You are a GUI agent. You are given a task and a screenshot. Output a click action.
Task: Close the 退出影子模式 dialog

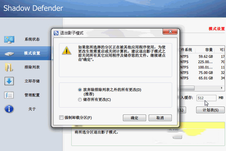[170, 31]
